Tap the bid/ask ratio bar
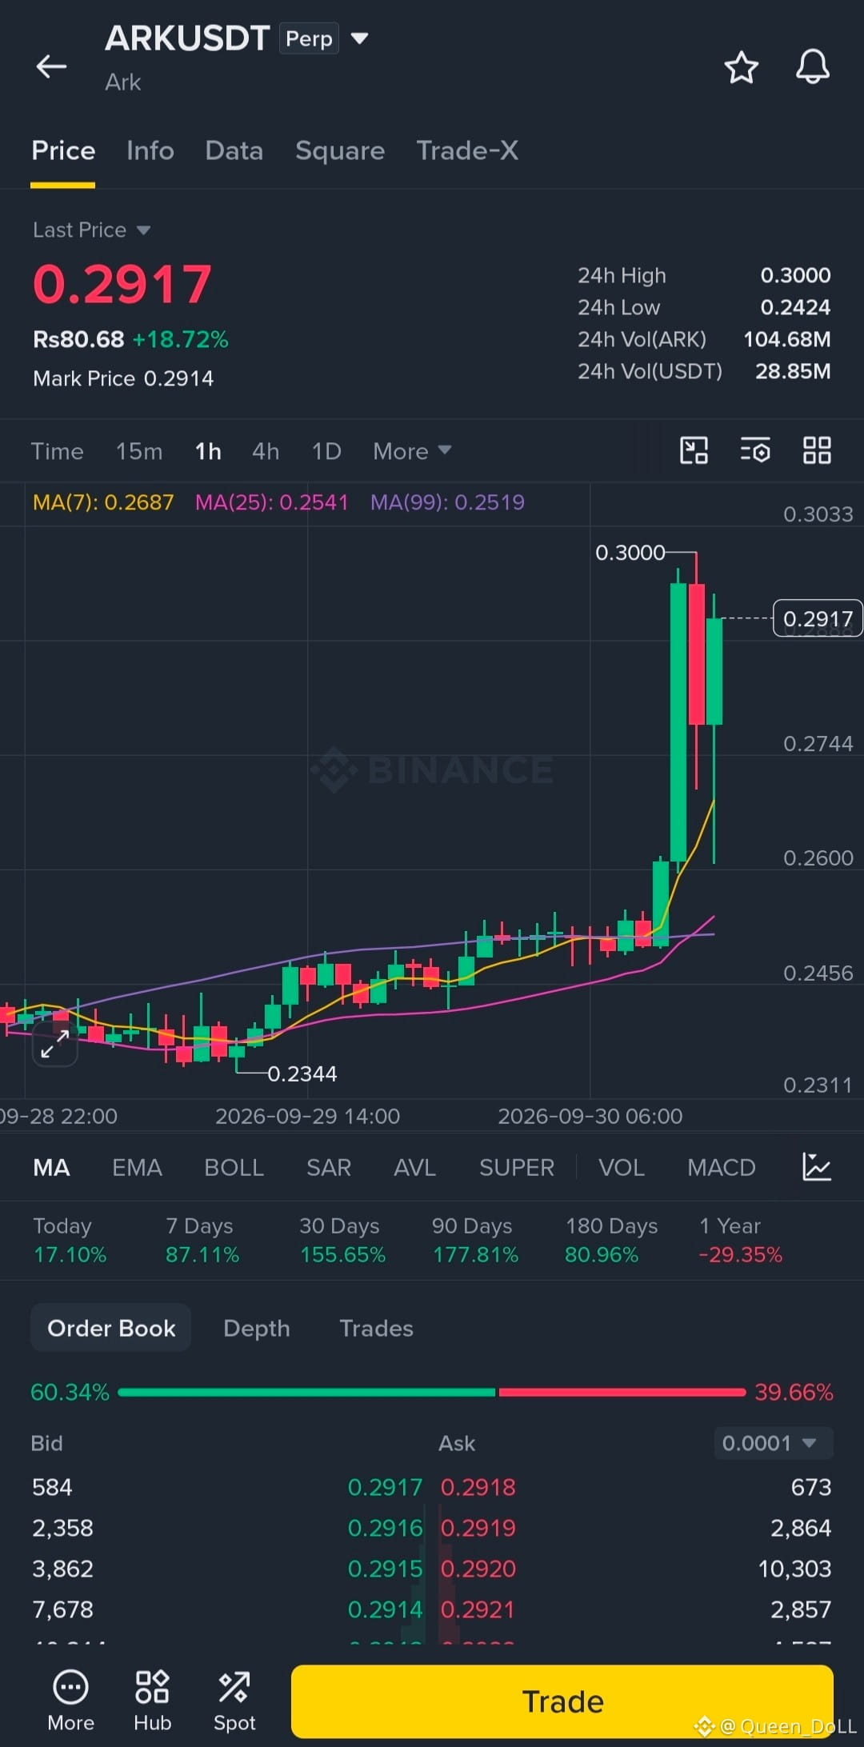Screen dimensions: 864x1747 431,1393
